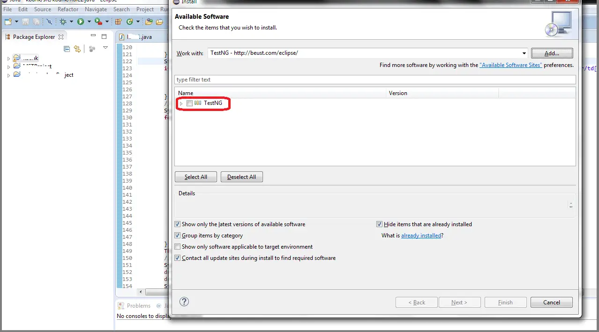This screenshot has height=332, width=599.
Task: Collapse All in Package Explorer
Action: 67,49
